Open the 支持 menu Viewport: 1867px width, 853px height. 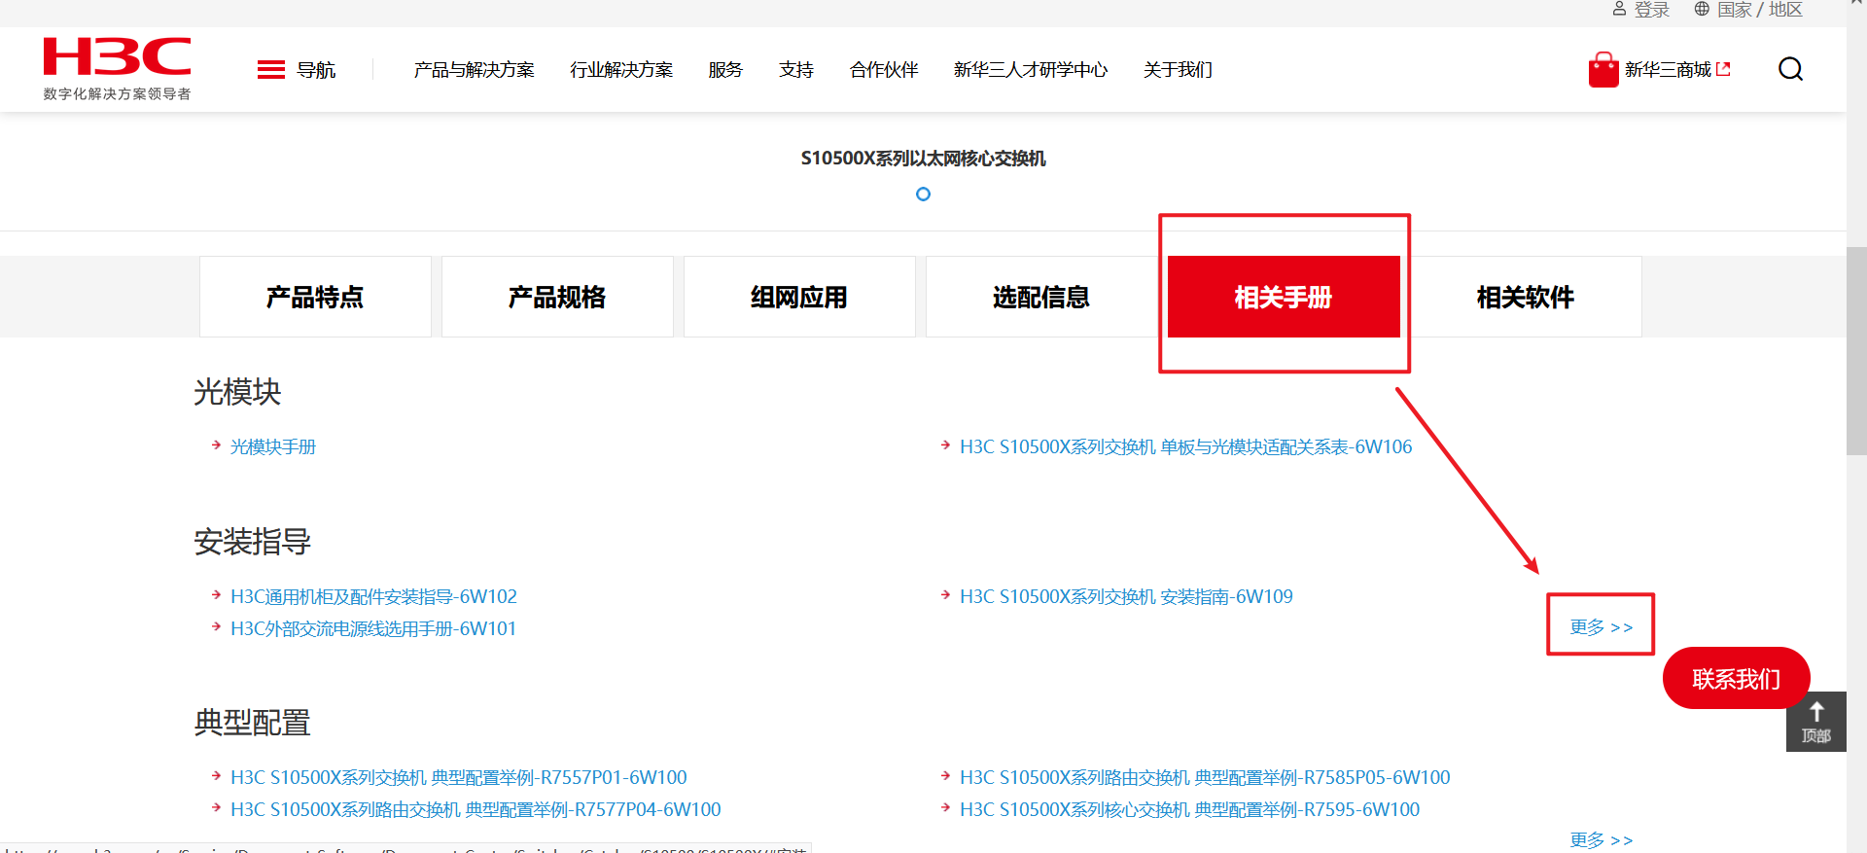tap(796, 70)
